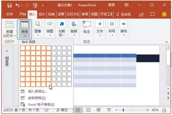Switch to the 设计 tab
The image size is (172, 115).
[42, 14]
